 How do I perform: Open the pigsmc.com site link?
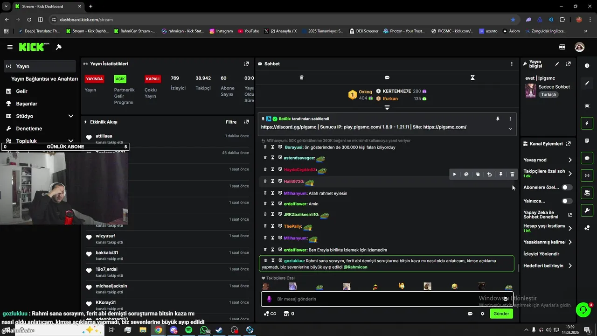click(445, 127)
